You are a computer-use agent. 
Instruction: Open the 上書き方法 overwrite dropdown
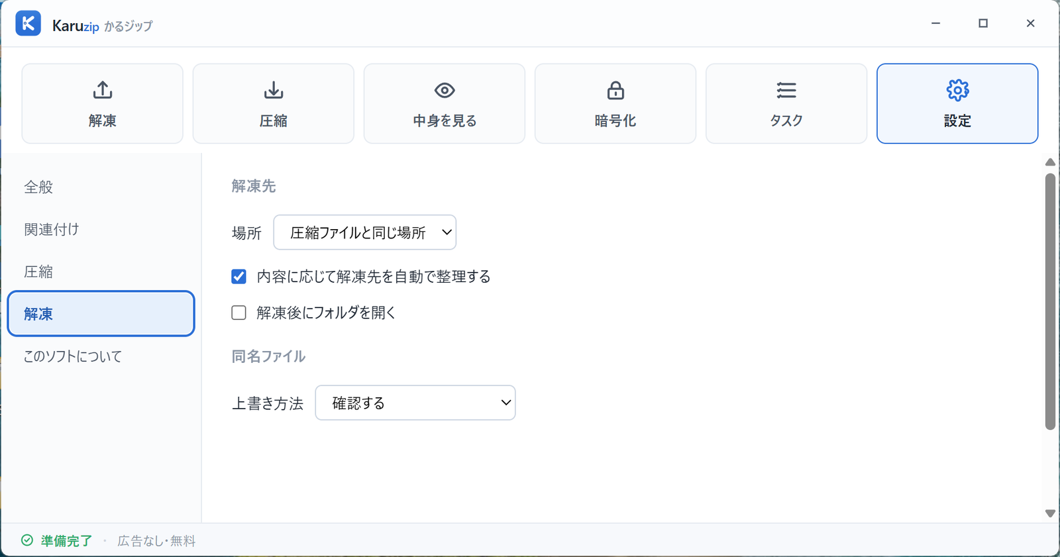pyautogui.click(x=415, y=403)
